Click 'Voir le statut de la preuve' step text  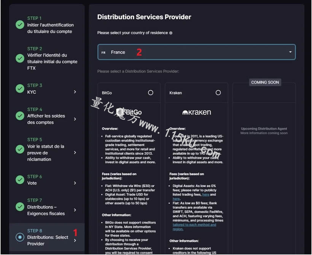tap(46, 153)
